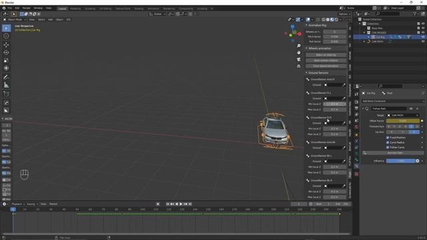Toggle camera view icon in viewport

(299, 59)
